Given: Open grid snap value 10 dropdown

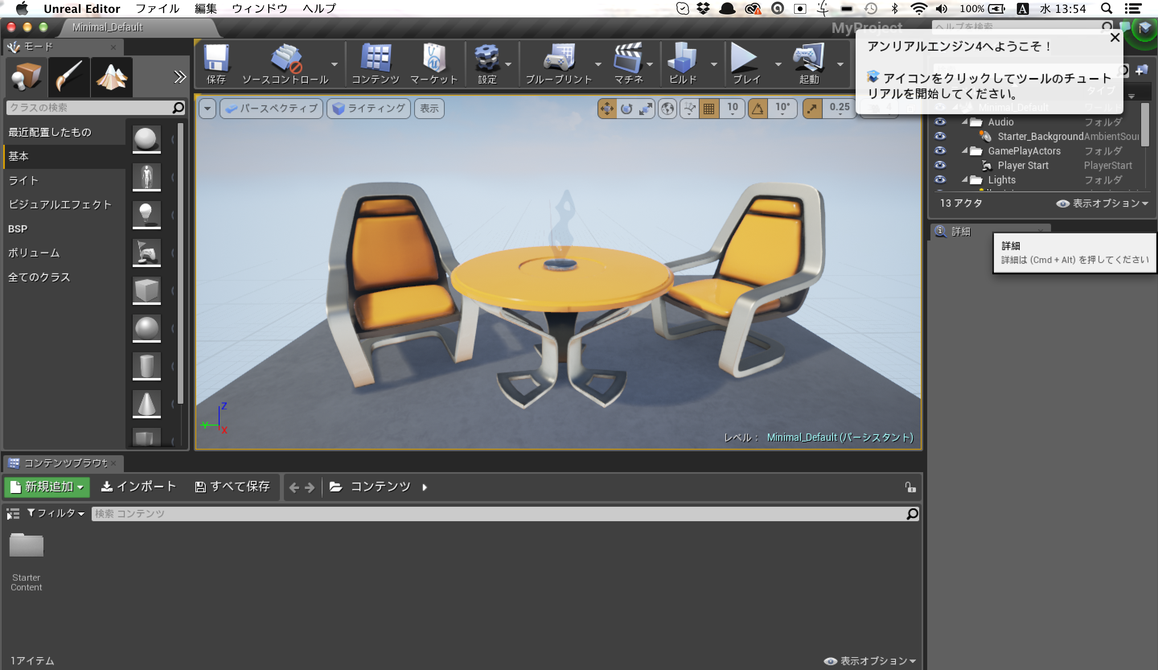Looking at the screenshot, I should tap(732, 109).
